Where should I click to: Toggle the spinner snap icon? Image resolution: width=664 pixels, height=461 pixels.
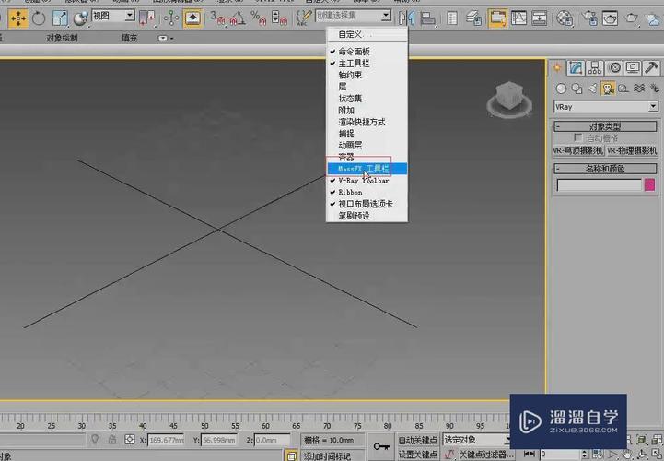(279, 18)
